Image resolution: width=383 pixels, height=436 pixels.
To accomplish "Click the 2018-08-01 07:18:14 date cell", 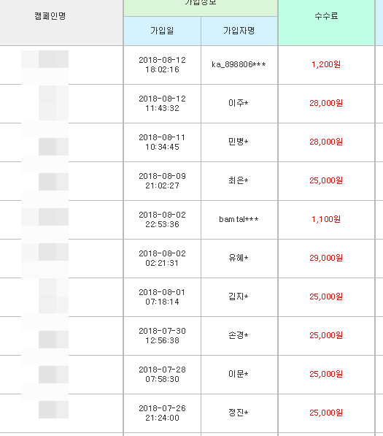I will [162, 297].
